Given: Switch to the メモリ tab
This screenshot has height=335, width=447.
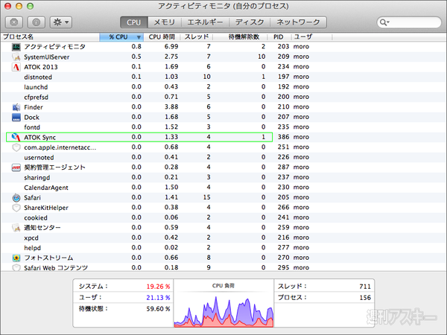Looking at the screenshot, I should (x=164, y=22).
